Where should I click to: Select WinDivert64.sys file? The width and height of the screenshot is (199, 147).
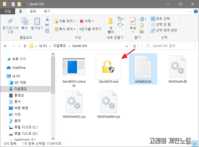(x=108, y=104)
